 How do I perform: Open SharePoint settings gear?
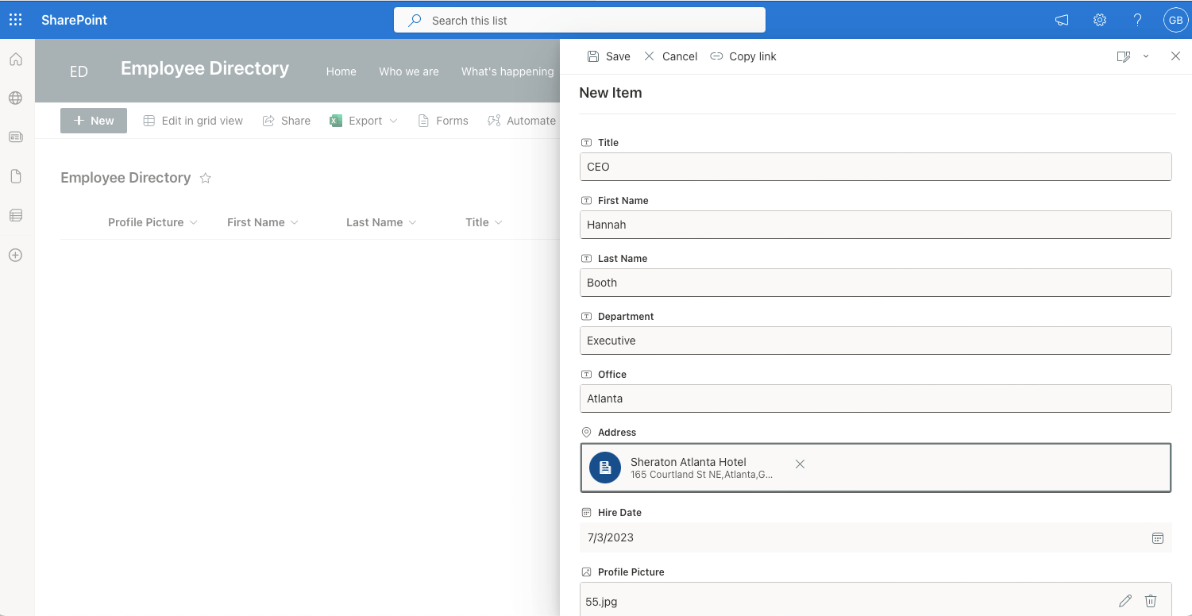pos(1100,20)
